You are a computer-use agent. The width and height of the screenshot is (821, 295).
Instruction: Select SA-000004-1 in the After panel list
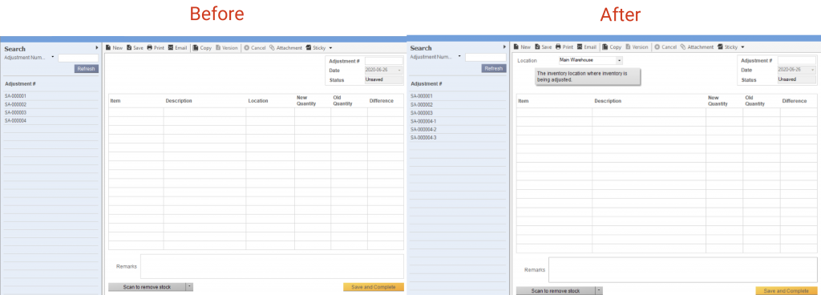tap(458, 121)
